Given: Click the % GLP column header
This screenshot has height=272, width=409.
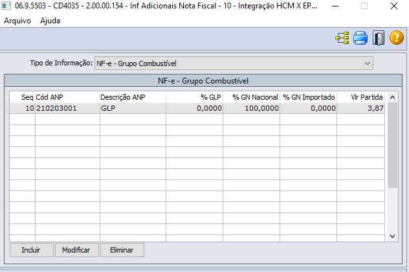Looking at the screenshot, I should tap(194, 97).
